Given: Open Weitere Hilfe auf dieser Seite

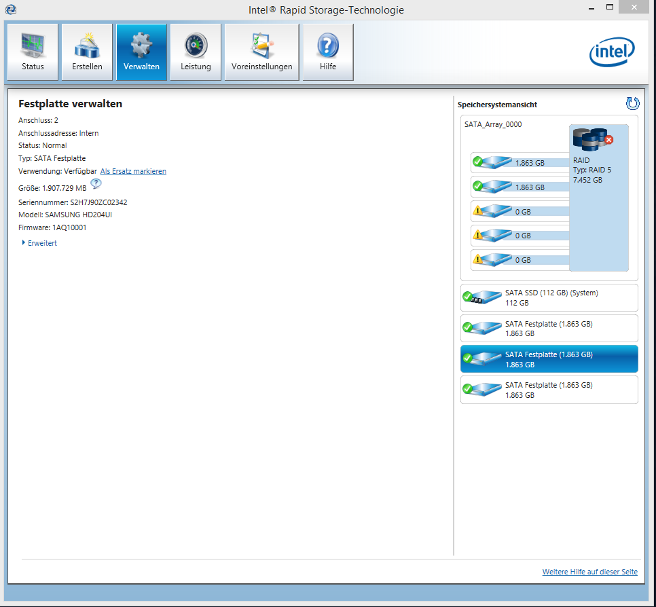Looking at the screenshot, I should (x=589, y=572).
